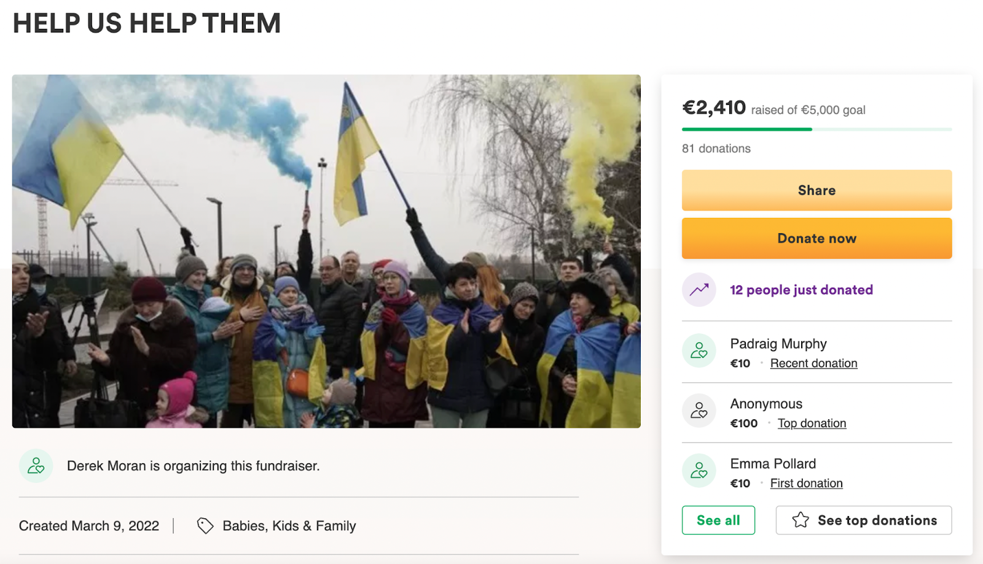Click the category tag icon
983x564 pixels.
point(205,526)
